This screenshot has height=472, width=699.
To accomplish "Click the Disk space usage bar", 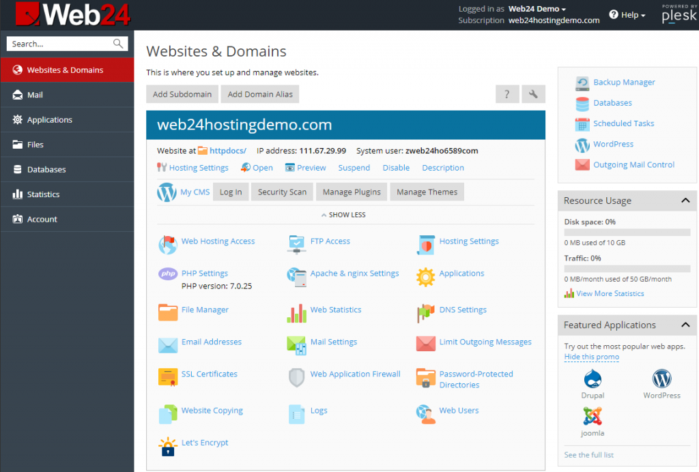I will (627, 232).
